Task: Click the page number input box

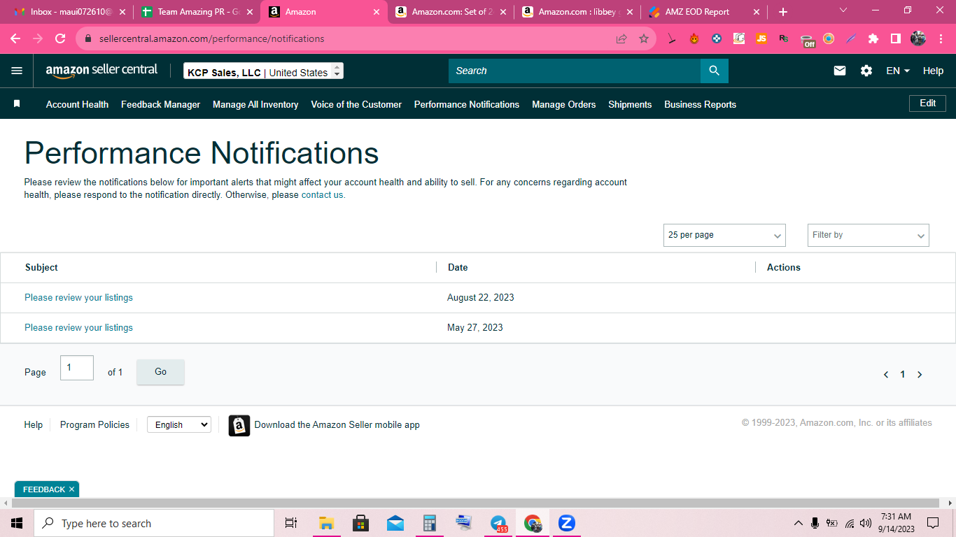Action: point(77,368)
